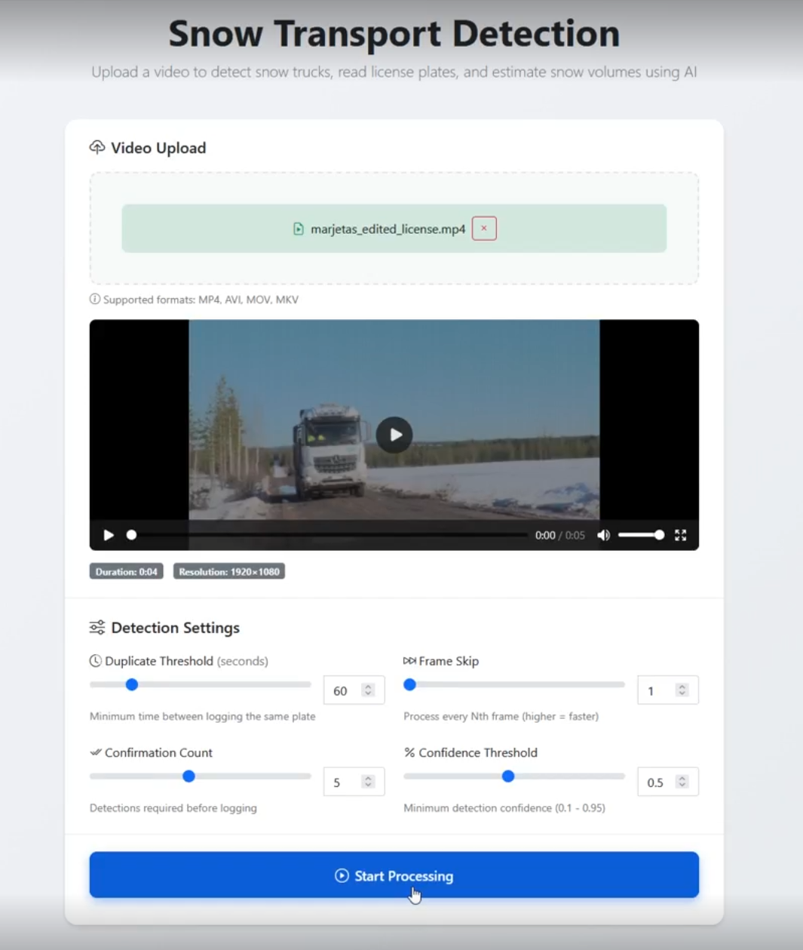Screen dimensions: 803x950
Task: Click the upload cloud icon beside Video Upload
Action: tap(97, 147)
